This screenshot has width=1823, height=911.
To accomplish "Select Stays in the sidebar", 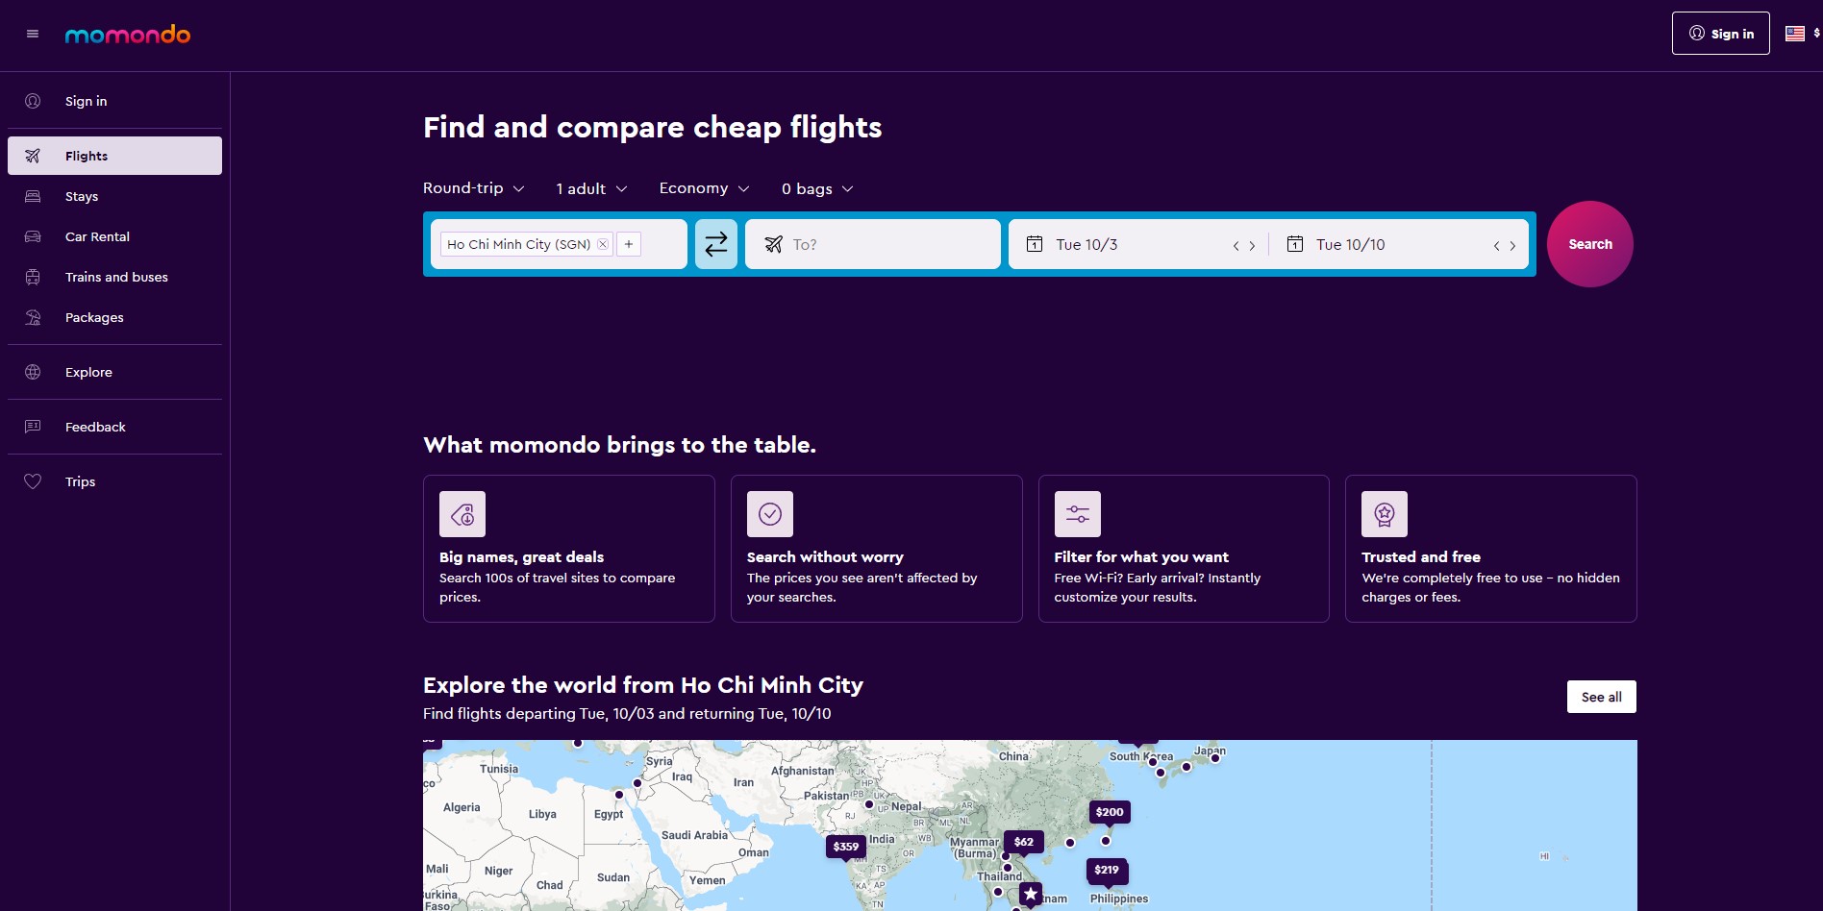I will 114,196.
